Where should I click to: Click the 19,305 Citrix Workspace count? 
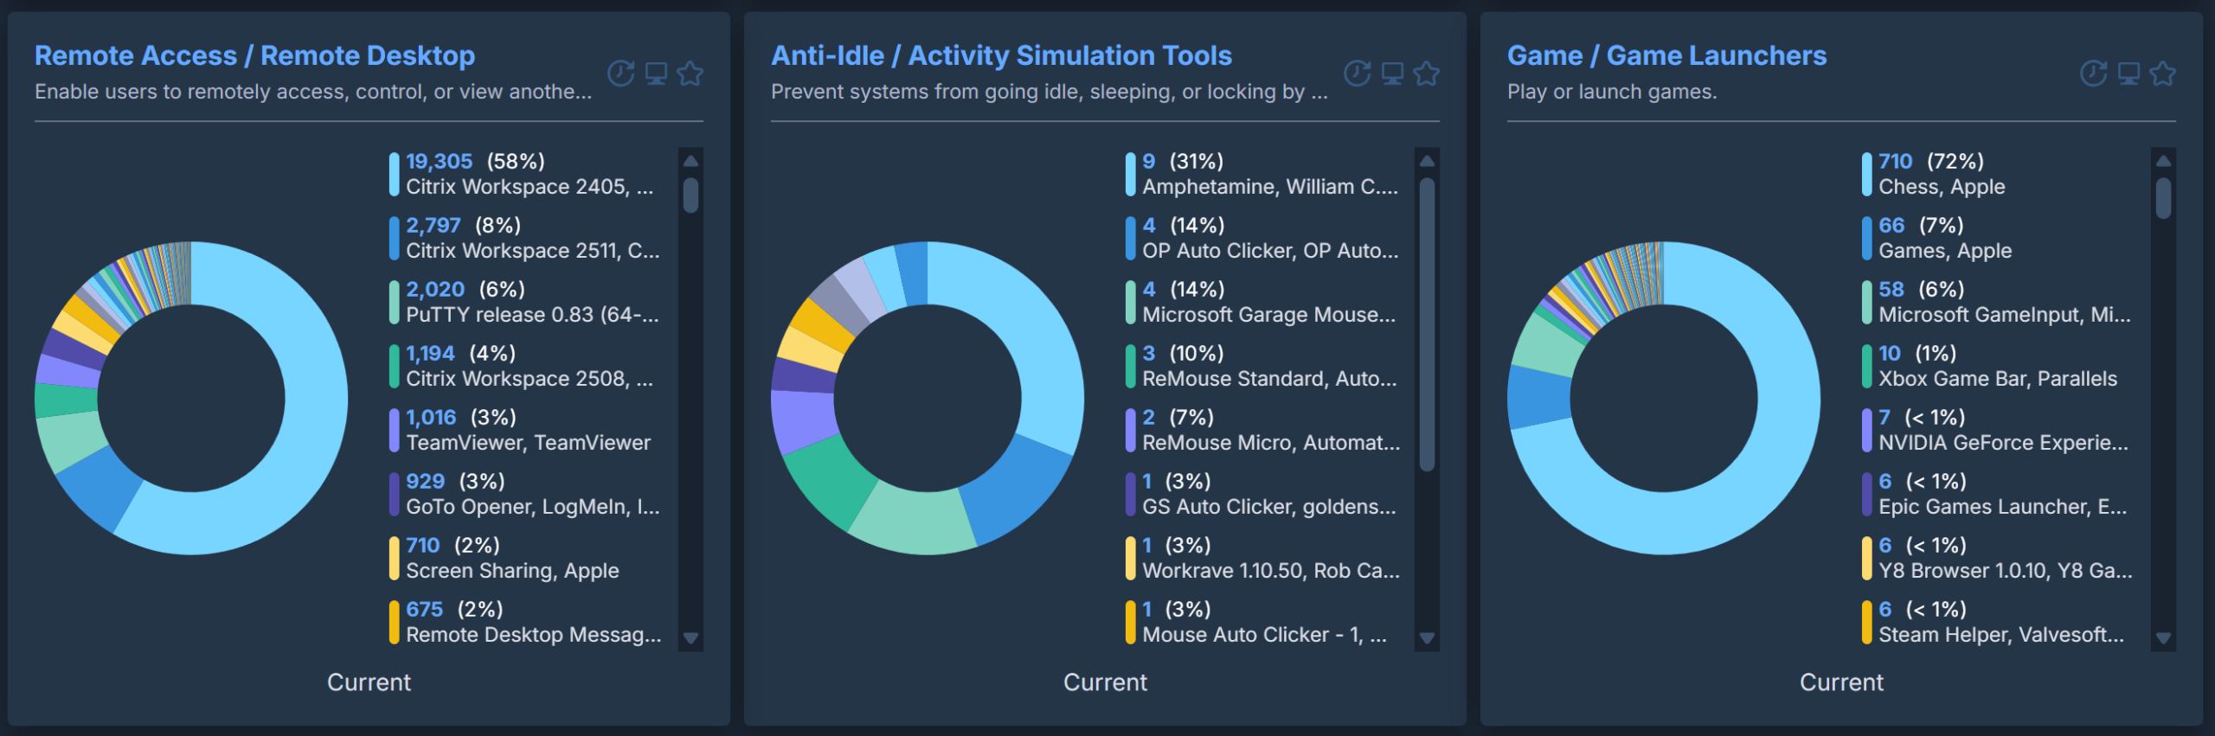(x=438, y=161)
